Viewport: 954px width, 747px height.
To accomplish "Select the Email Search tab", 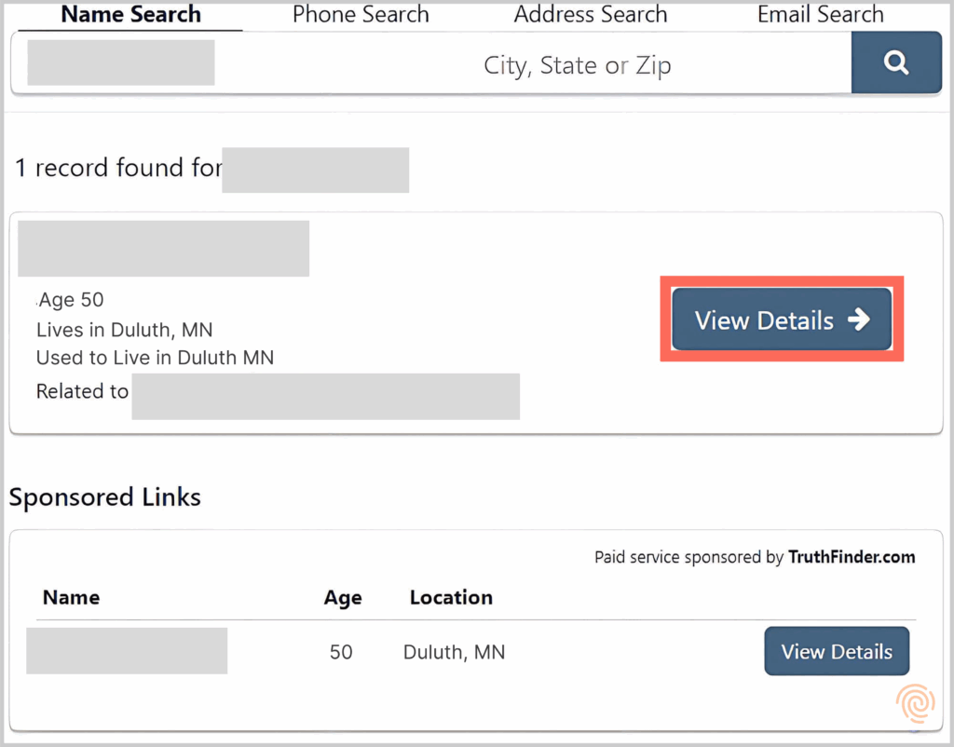I will [820, 15].
